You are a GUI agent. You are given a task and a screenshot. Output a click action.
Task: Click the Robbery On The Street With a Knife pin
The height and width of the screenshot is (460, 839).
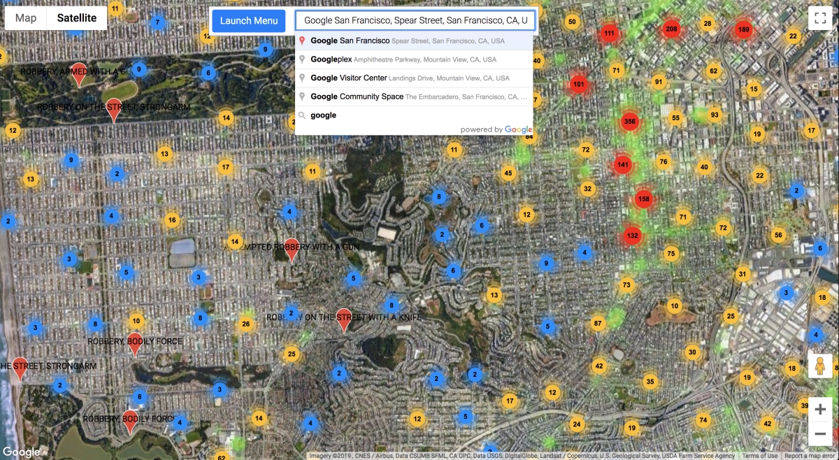(343, 319)
